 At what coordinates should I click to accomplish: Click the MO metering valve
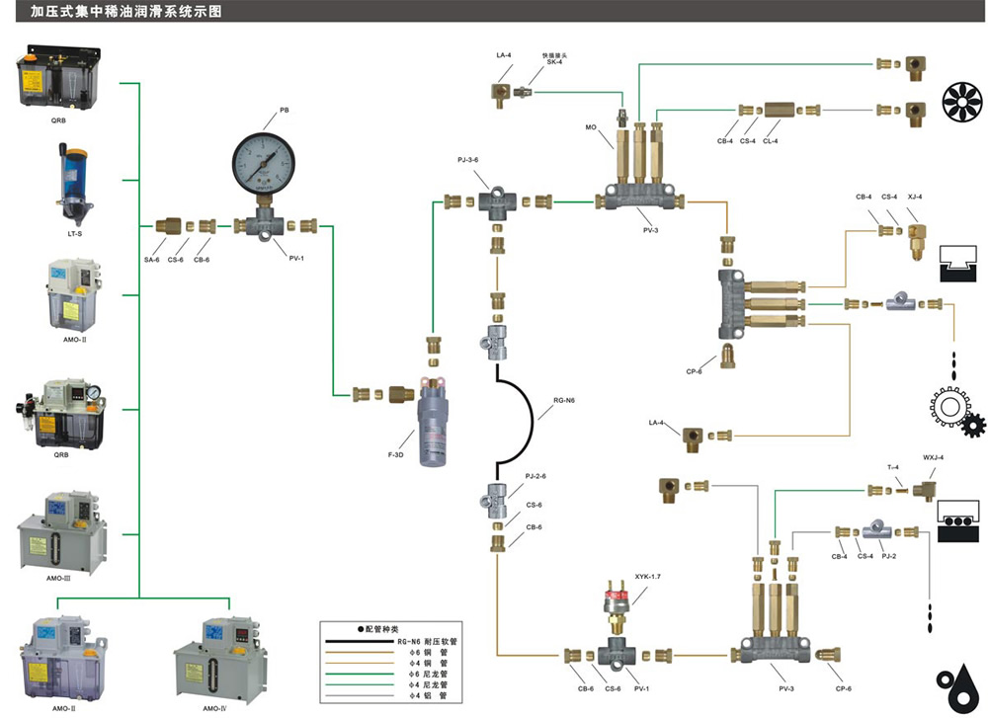coord(621,147)
